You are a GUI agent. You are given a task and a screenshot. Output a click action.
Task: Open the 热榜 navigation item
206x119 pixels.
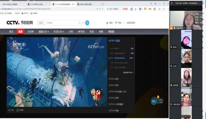point(101,32)
